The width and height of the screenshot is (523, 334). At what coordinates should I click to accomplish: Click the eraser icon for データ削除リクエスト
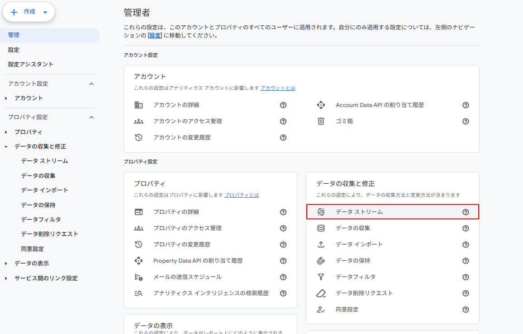click(321, 293)
